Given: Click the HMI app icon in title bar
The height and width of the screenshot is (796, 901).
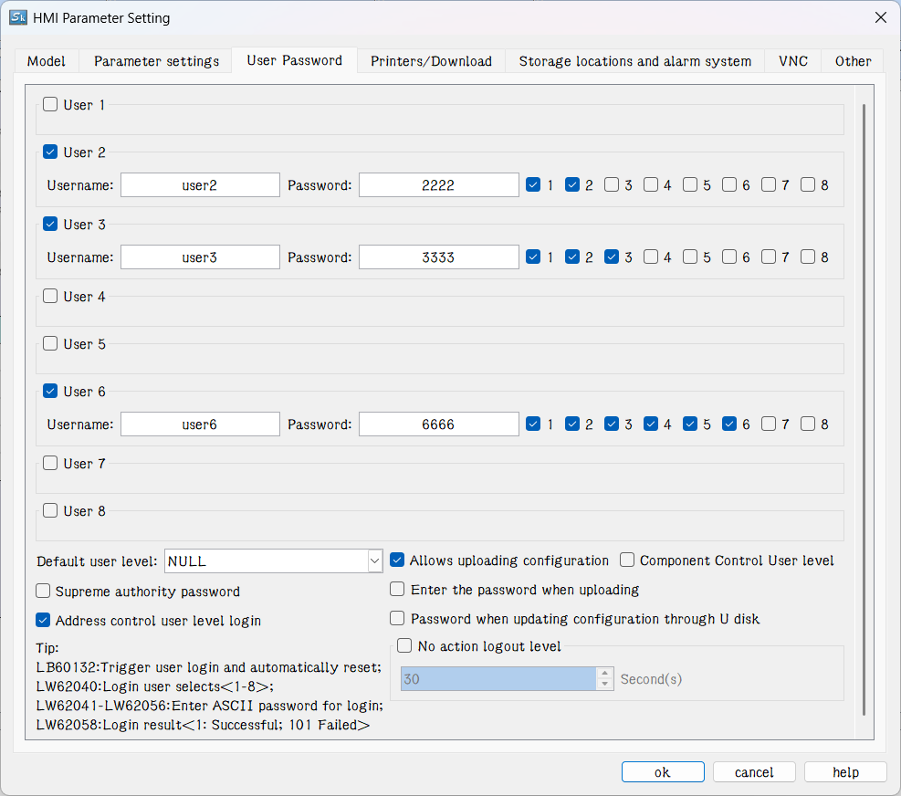Looking at the screenshot, I should [16, 17].
